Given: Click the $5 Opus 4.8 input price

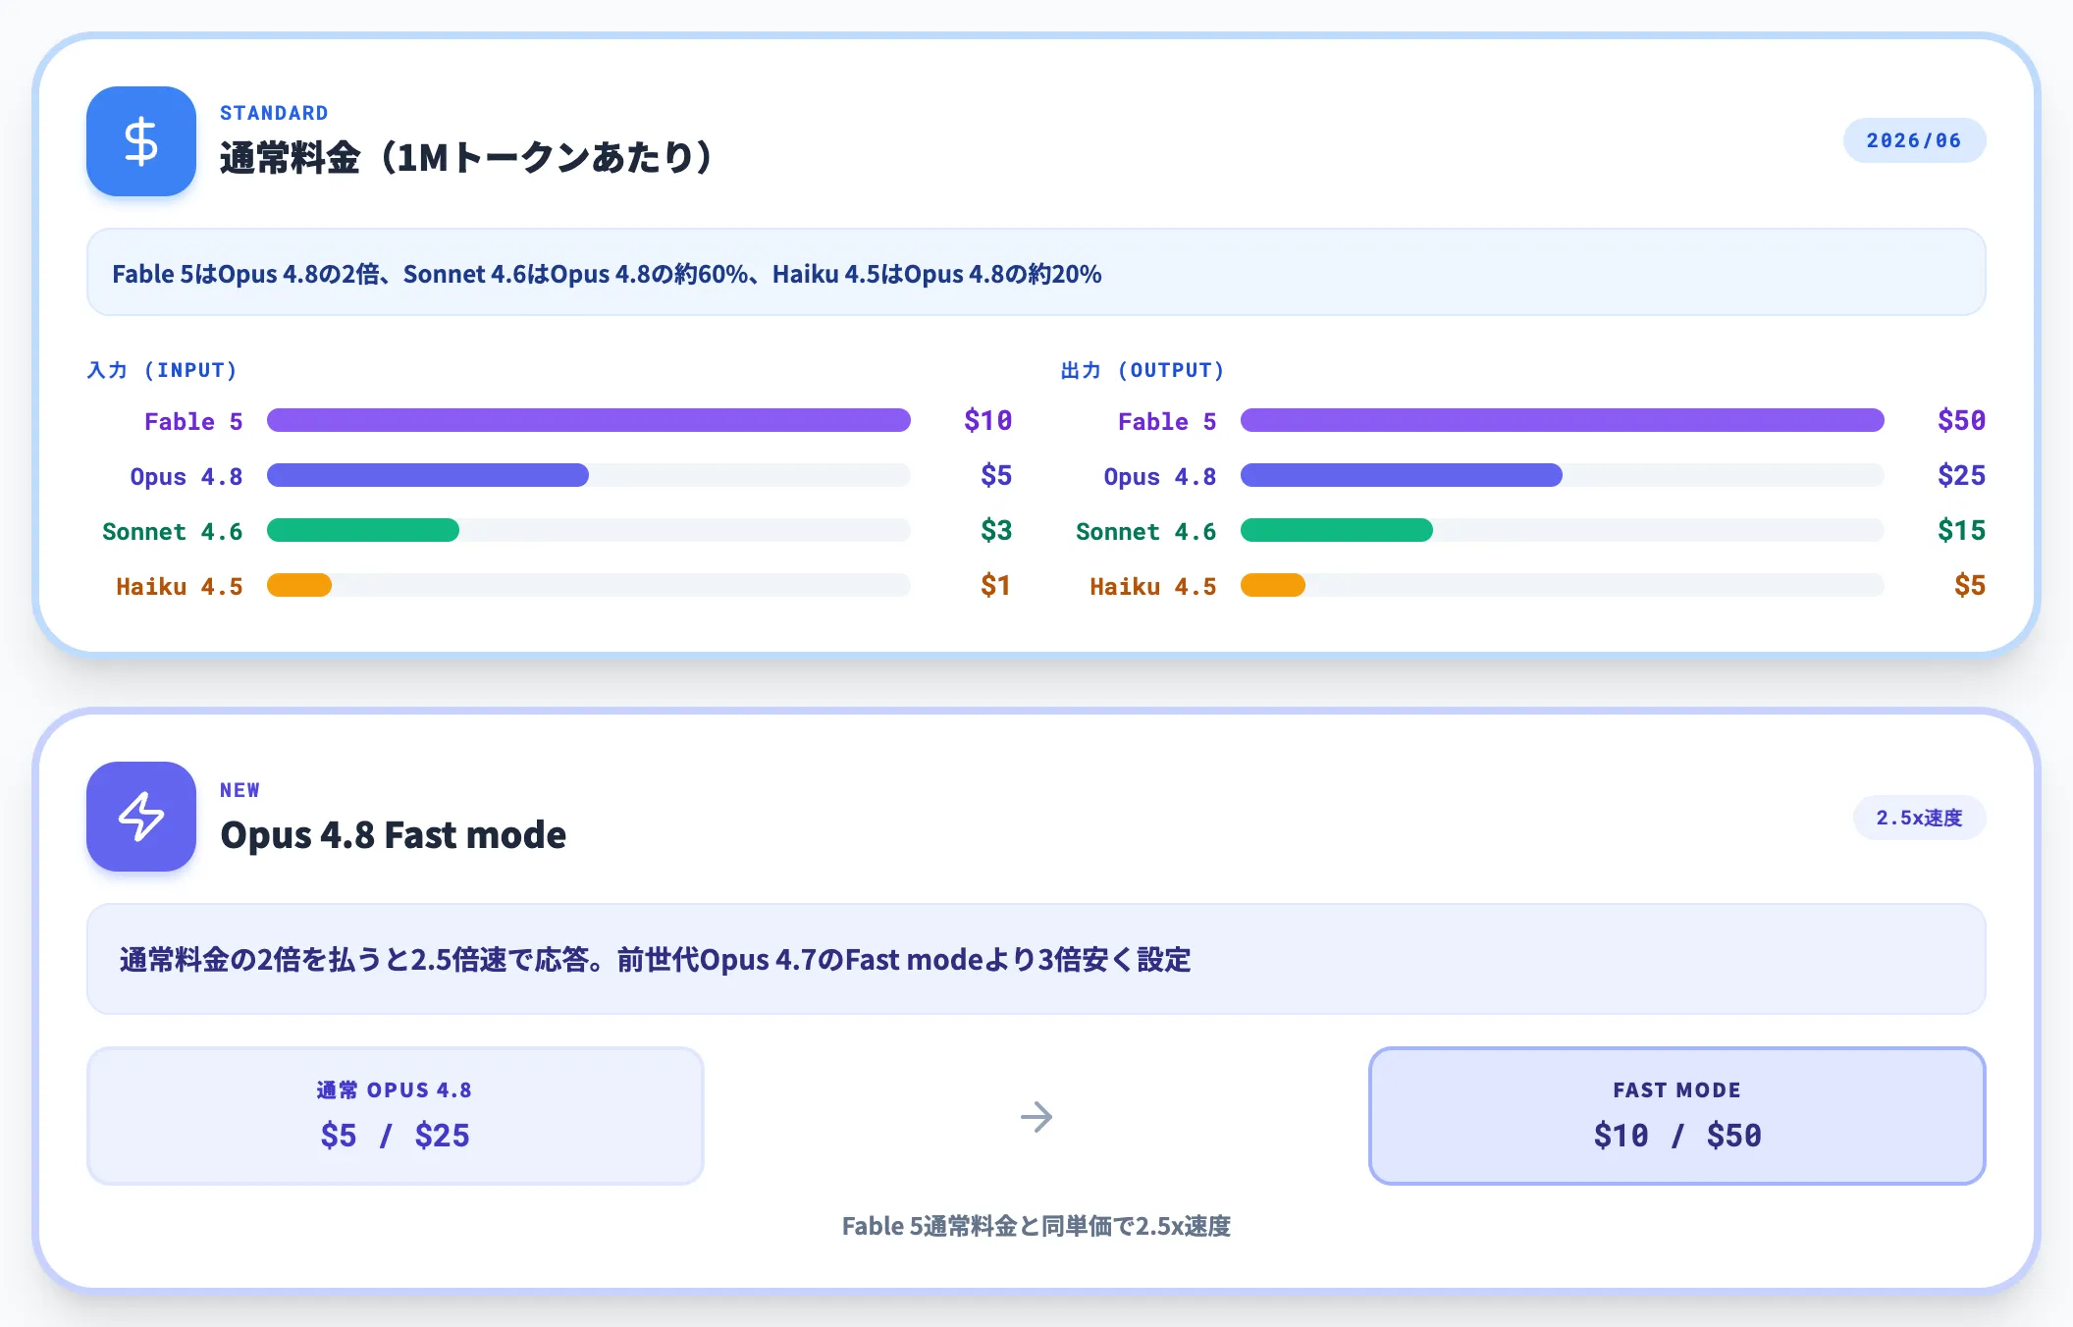Looking at the screenshot, I should click(996, 475).
